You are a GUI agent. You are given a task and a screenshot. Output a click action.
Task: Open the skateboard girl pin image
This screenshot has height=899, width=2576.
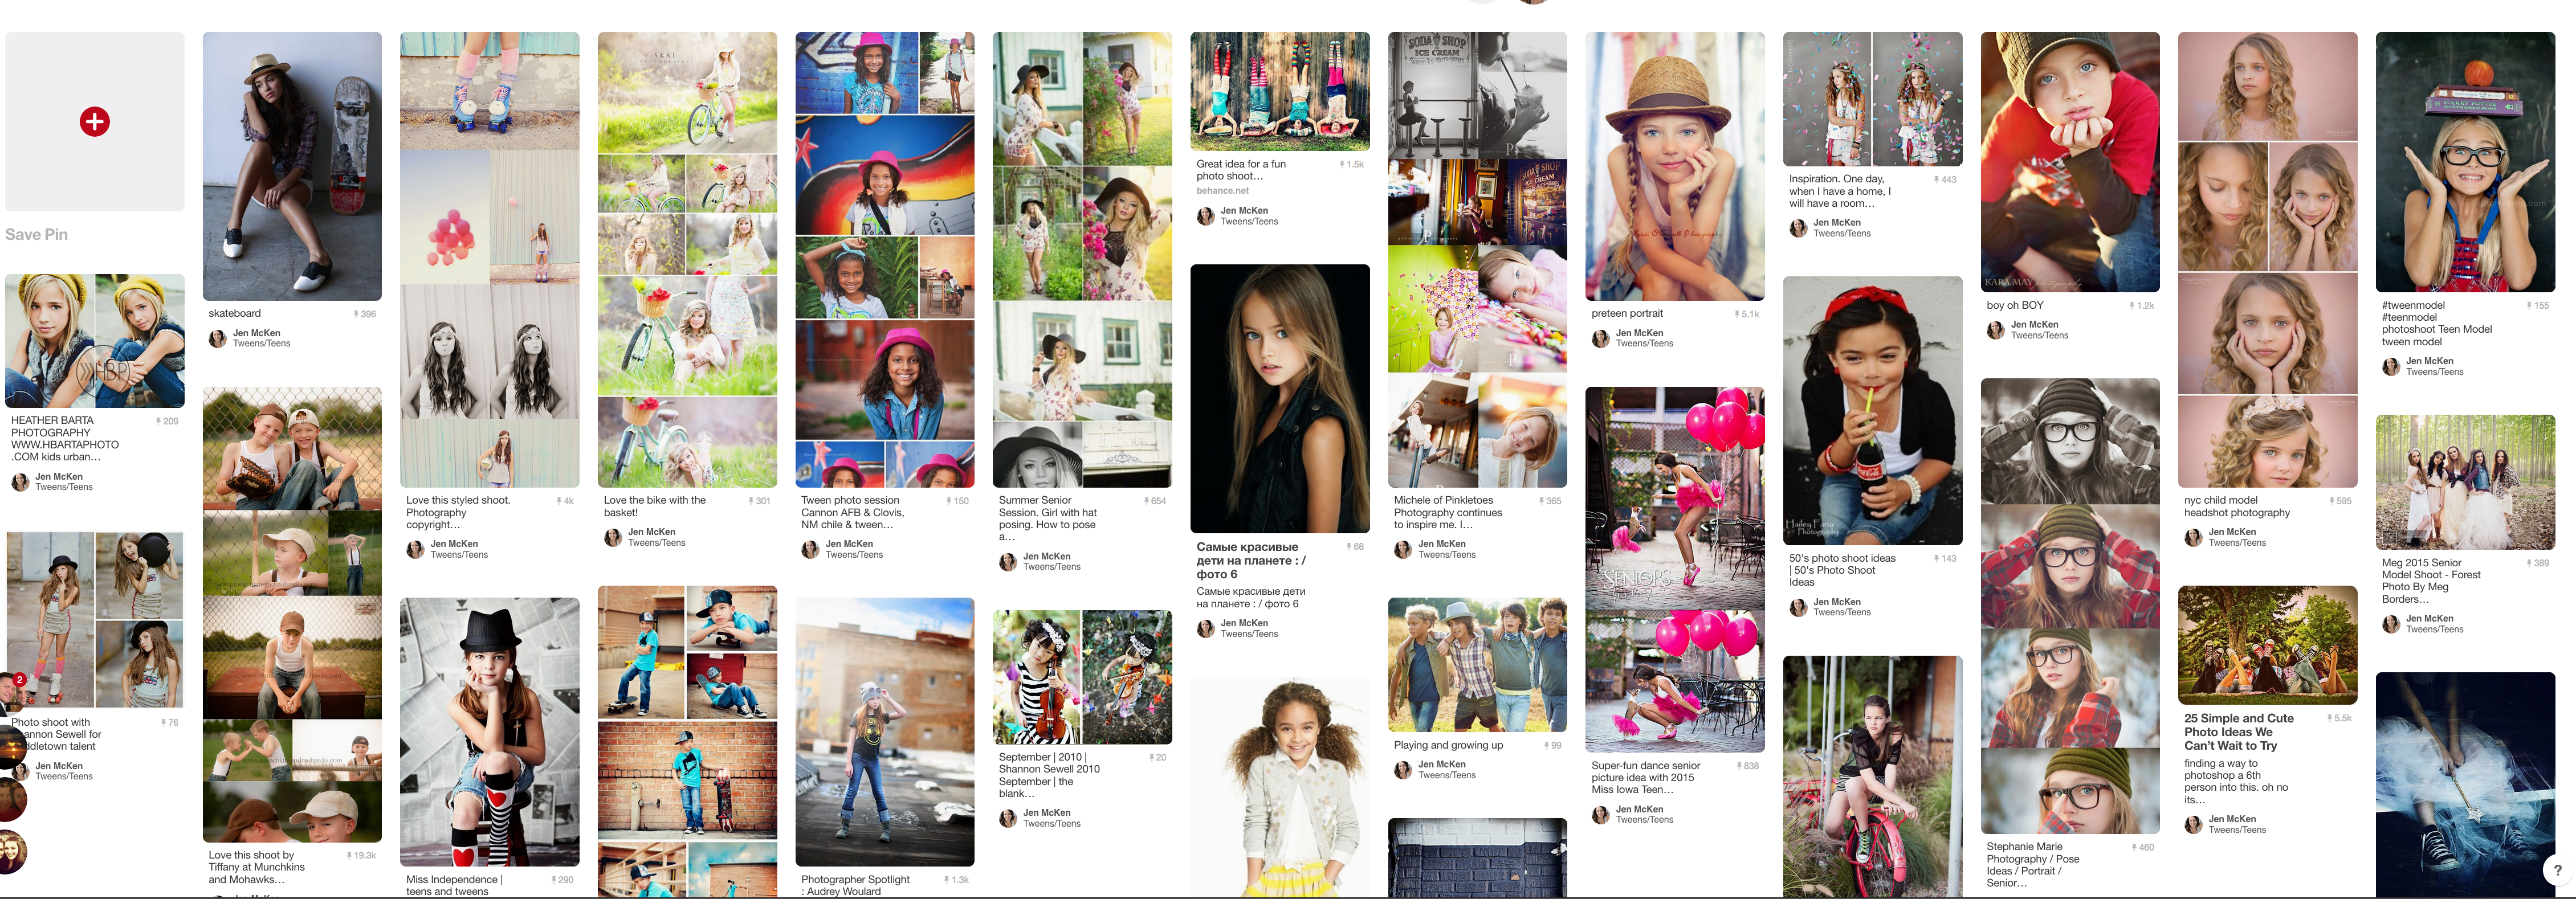pos(292,166)
